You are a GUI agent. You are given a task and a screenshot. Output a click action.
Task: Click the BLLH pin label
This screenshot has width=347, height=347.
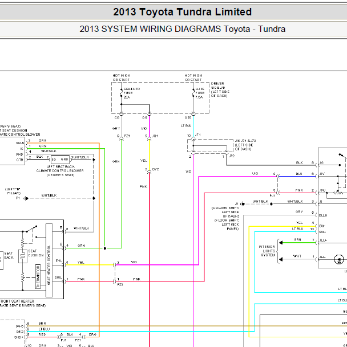(323, 215)
